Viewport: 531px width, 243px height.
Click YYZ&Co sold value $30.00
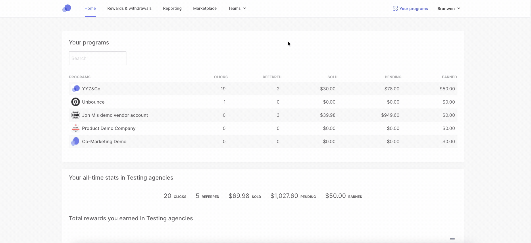coord(328,89)
